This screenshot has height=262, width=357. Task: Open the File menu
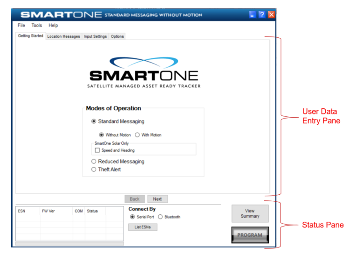point(21,25)
